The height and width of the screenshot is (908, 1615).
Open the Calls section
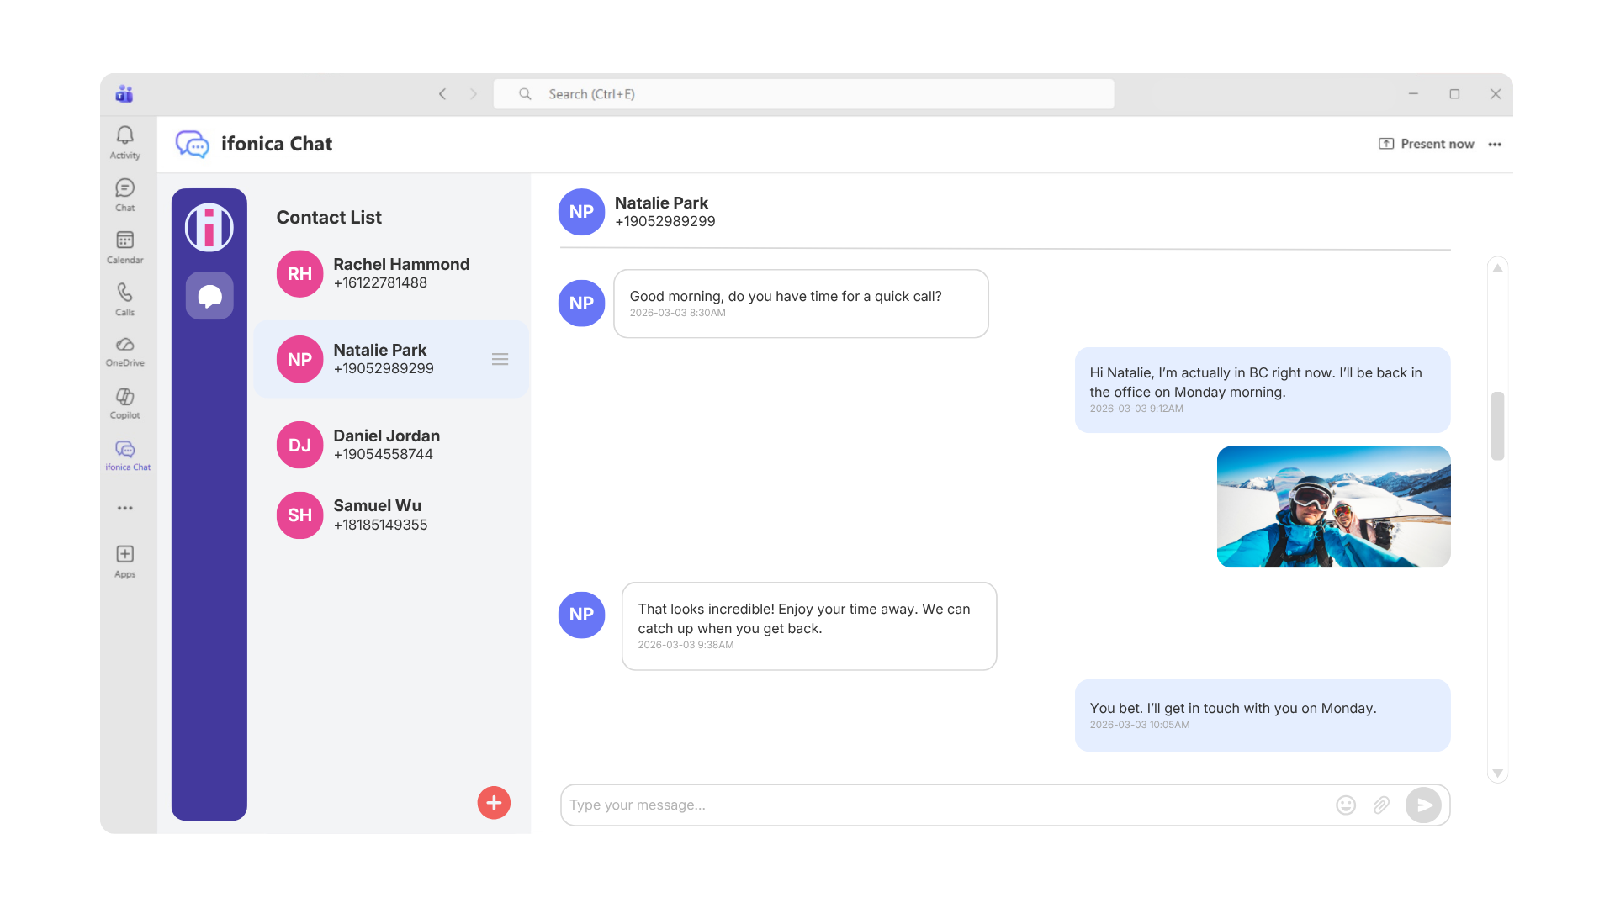point(124,299)
